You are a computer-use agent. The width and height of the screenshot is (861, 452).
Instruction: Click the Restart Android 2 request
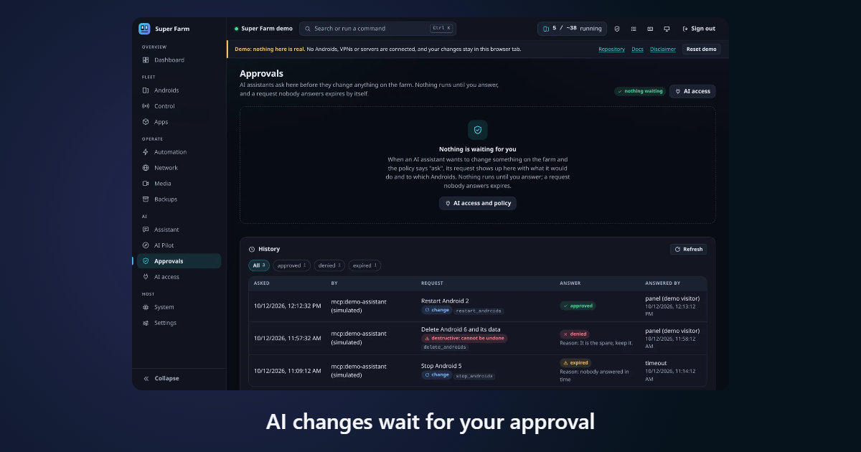click(445, 301)
